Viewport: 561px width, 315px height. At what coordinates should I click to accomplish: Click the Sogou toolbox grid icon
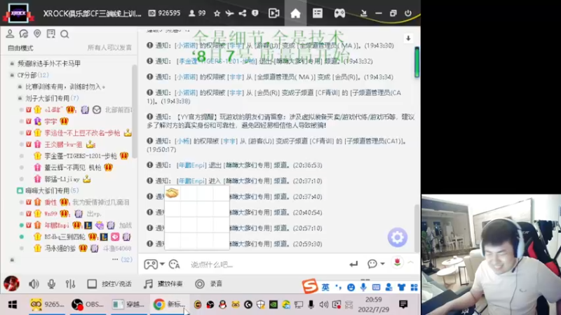coord(414,287)
